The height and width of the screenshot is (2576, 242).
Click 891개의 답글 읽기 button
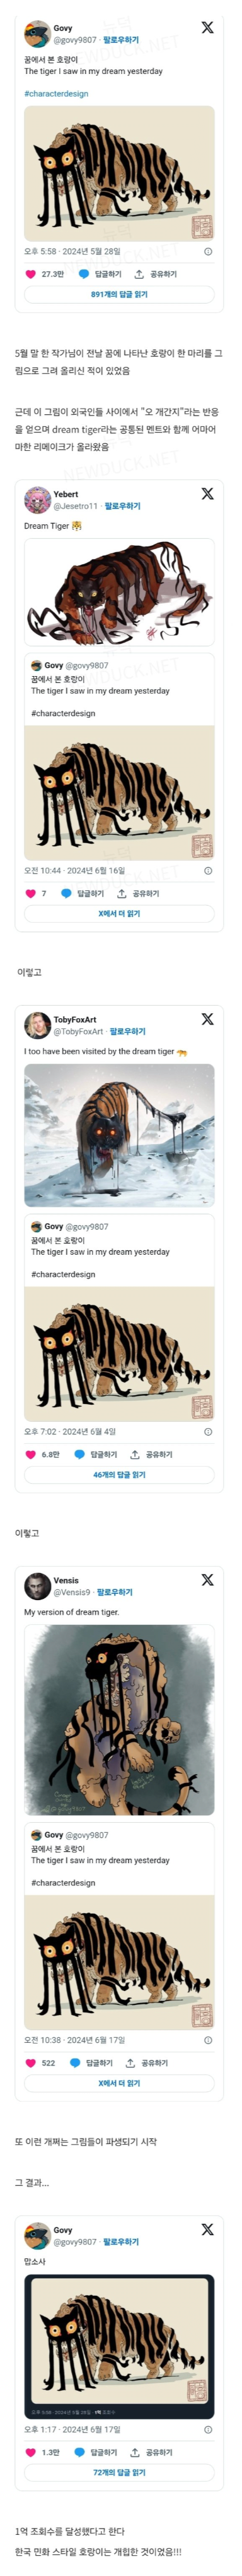[x=120, y=295]
